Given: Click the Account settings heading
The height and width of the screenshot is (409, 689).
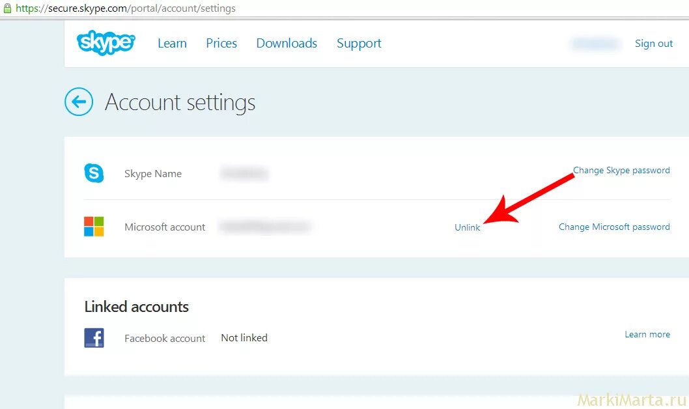Looking at the screenshot, I should tap(180, 102).
